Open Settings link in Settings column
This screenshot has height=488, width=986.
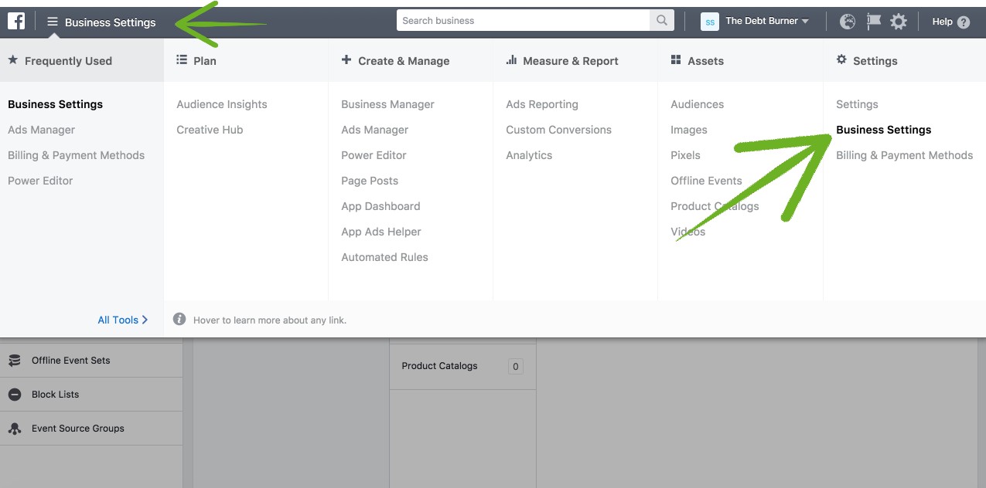point(857,104)
